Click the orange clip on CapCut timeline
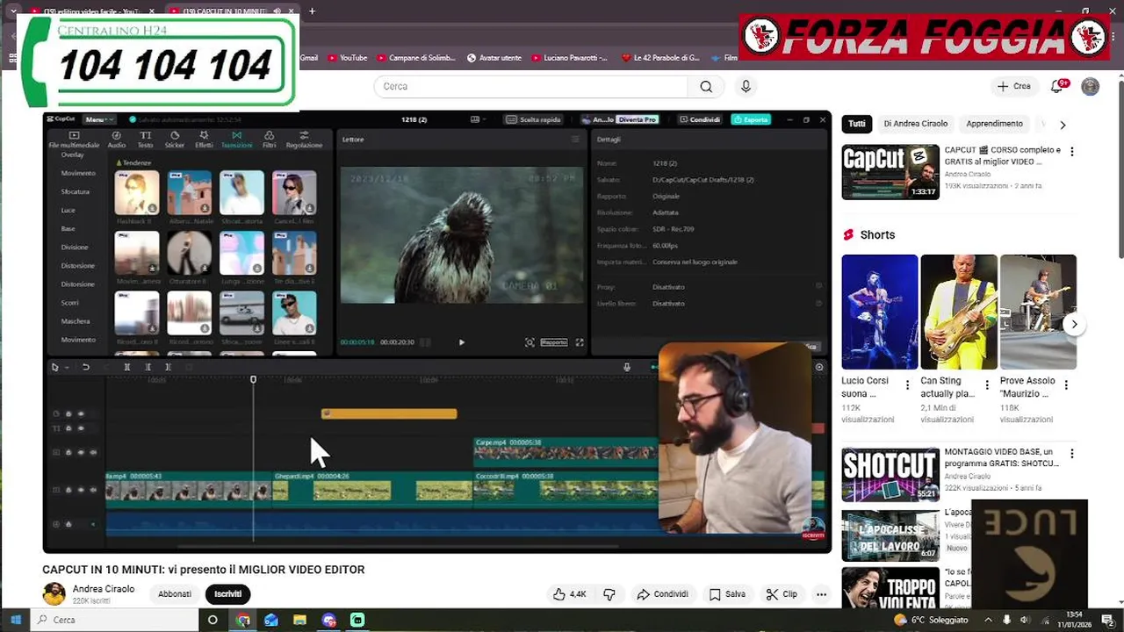Screen dimensions: 1124x632 [x=389, y=413]
